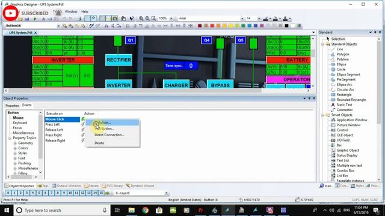Open the Window menu

click(x=71, y=11)
